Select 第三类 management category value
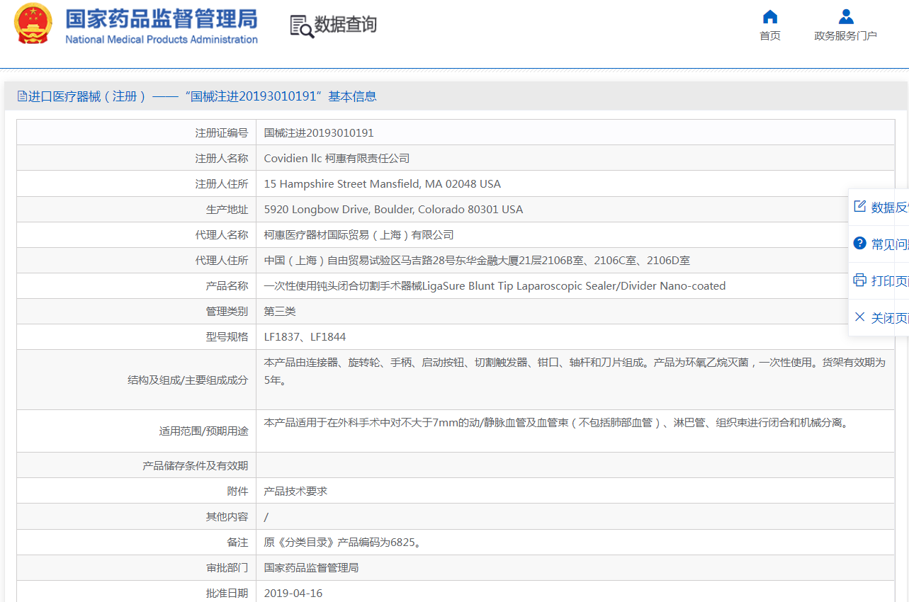 (280, 311)
